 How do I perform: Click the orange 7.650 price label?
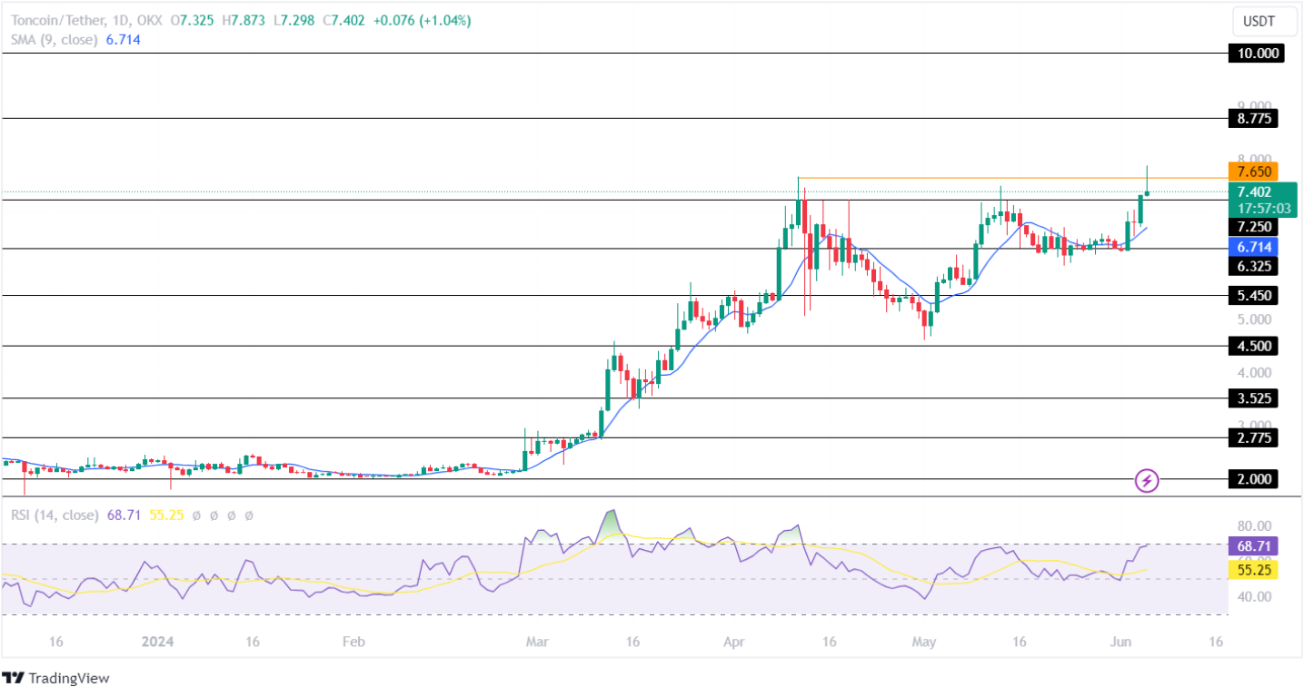coord(1253,172)
